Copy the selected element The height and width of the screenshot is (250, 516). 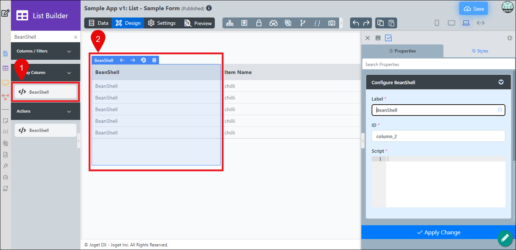point(380,23)
